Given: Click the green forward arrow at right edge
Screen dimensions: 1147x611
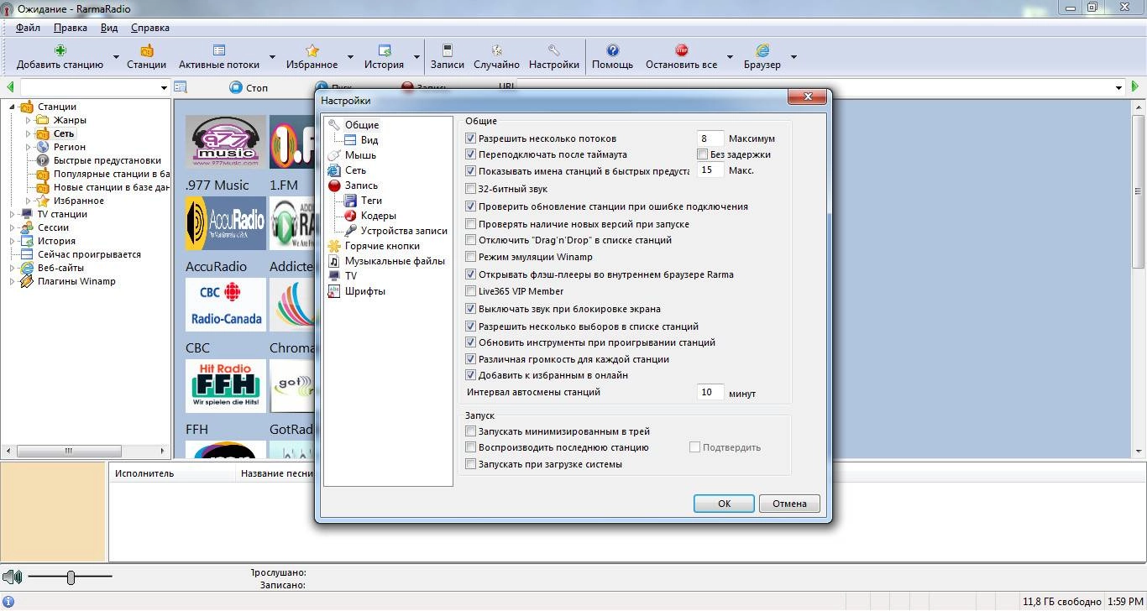Looking at the screenshot, I should 1135,87.
